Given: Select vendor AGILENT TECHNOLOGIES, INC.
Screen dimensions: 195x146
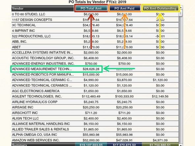Looking at the screenshot, I should pyautogui.click(x=37, y=96).
